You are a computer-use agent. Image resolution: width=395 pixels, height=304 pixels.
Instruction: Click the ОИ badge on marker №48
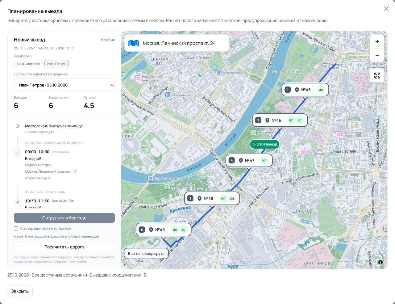point(232,198)
